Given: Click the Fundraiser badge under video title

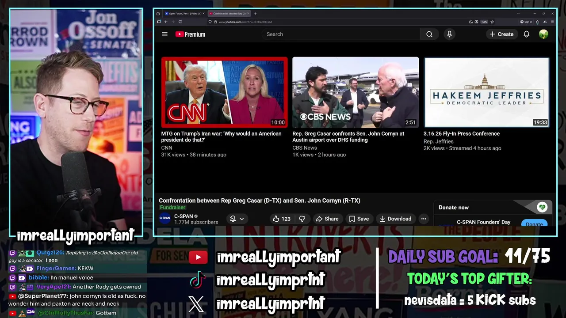Looking at the screenshot, I should pos(172,207).
